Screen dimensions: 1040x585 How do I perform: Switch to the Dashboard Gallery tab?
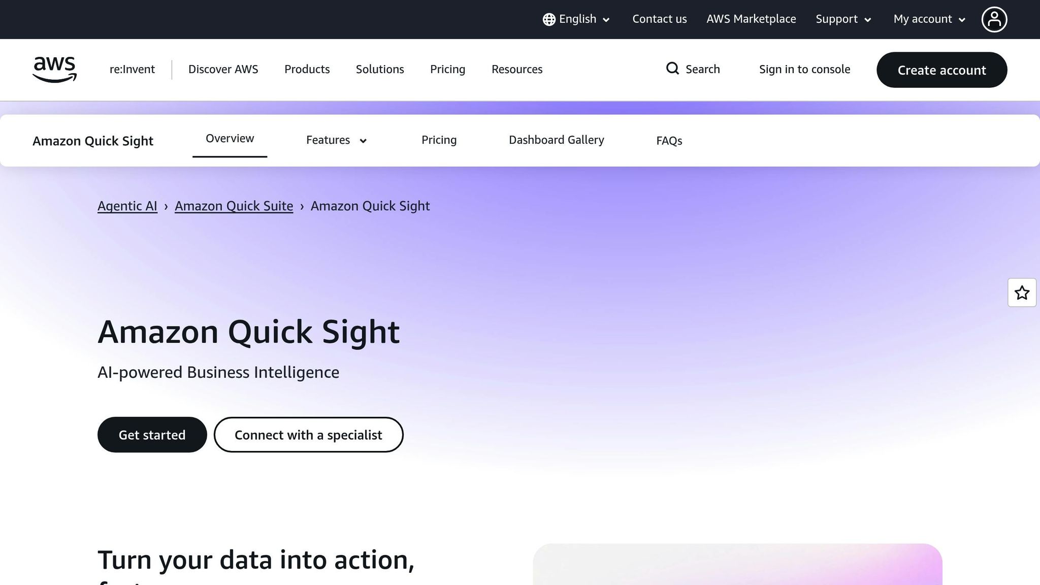[x=557, y=140]
